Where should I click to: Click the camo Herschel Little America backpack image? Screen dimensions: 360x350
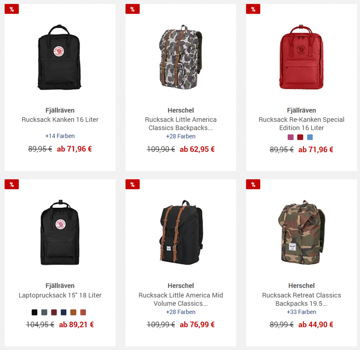click(x=181, y=57)
